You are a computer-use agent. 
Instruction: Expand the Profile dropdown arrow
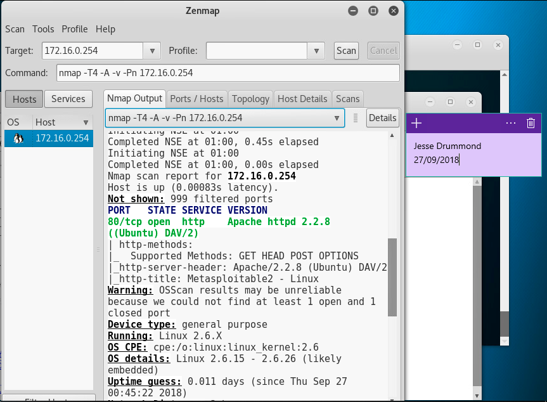point(316,51)
